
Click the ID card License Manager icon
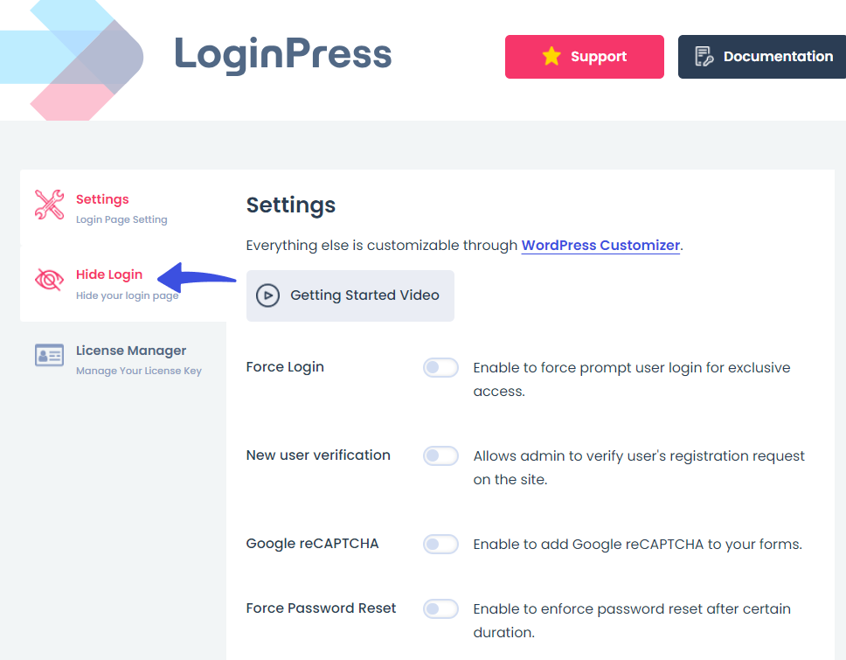pos(49,355)
